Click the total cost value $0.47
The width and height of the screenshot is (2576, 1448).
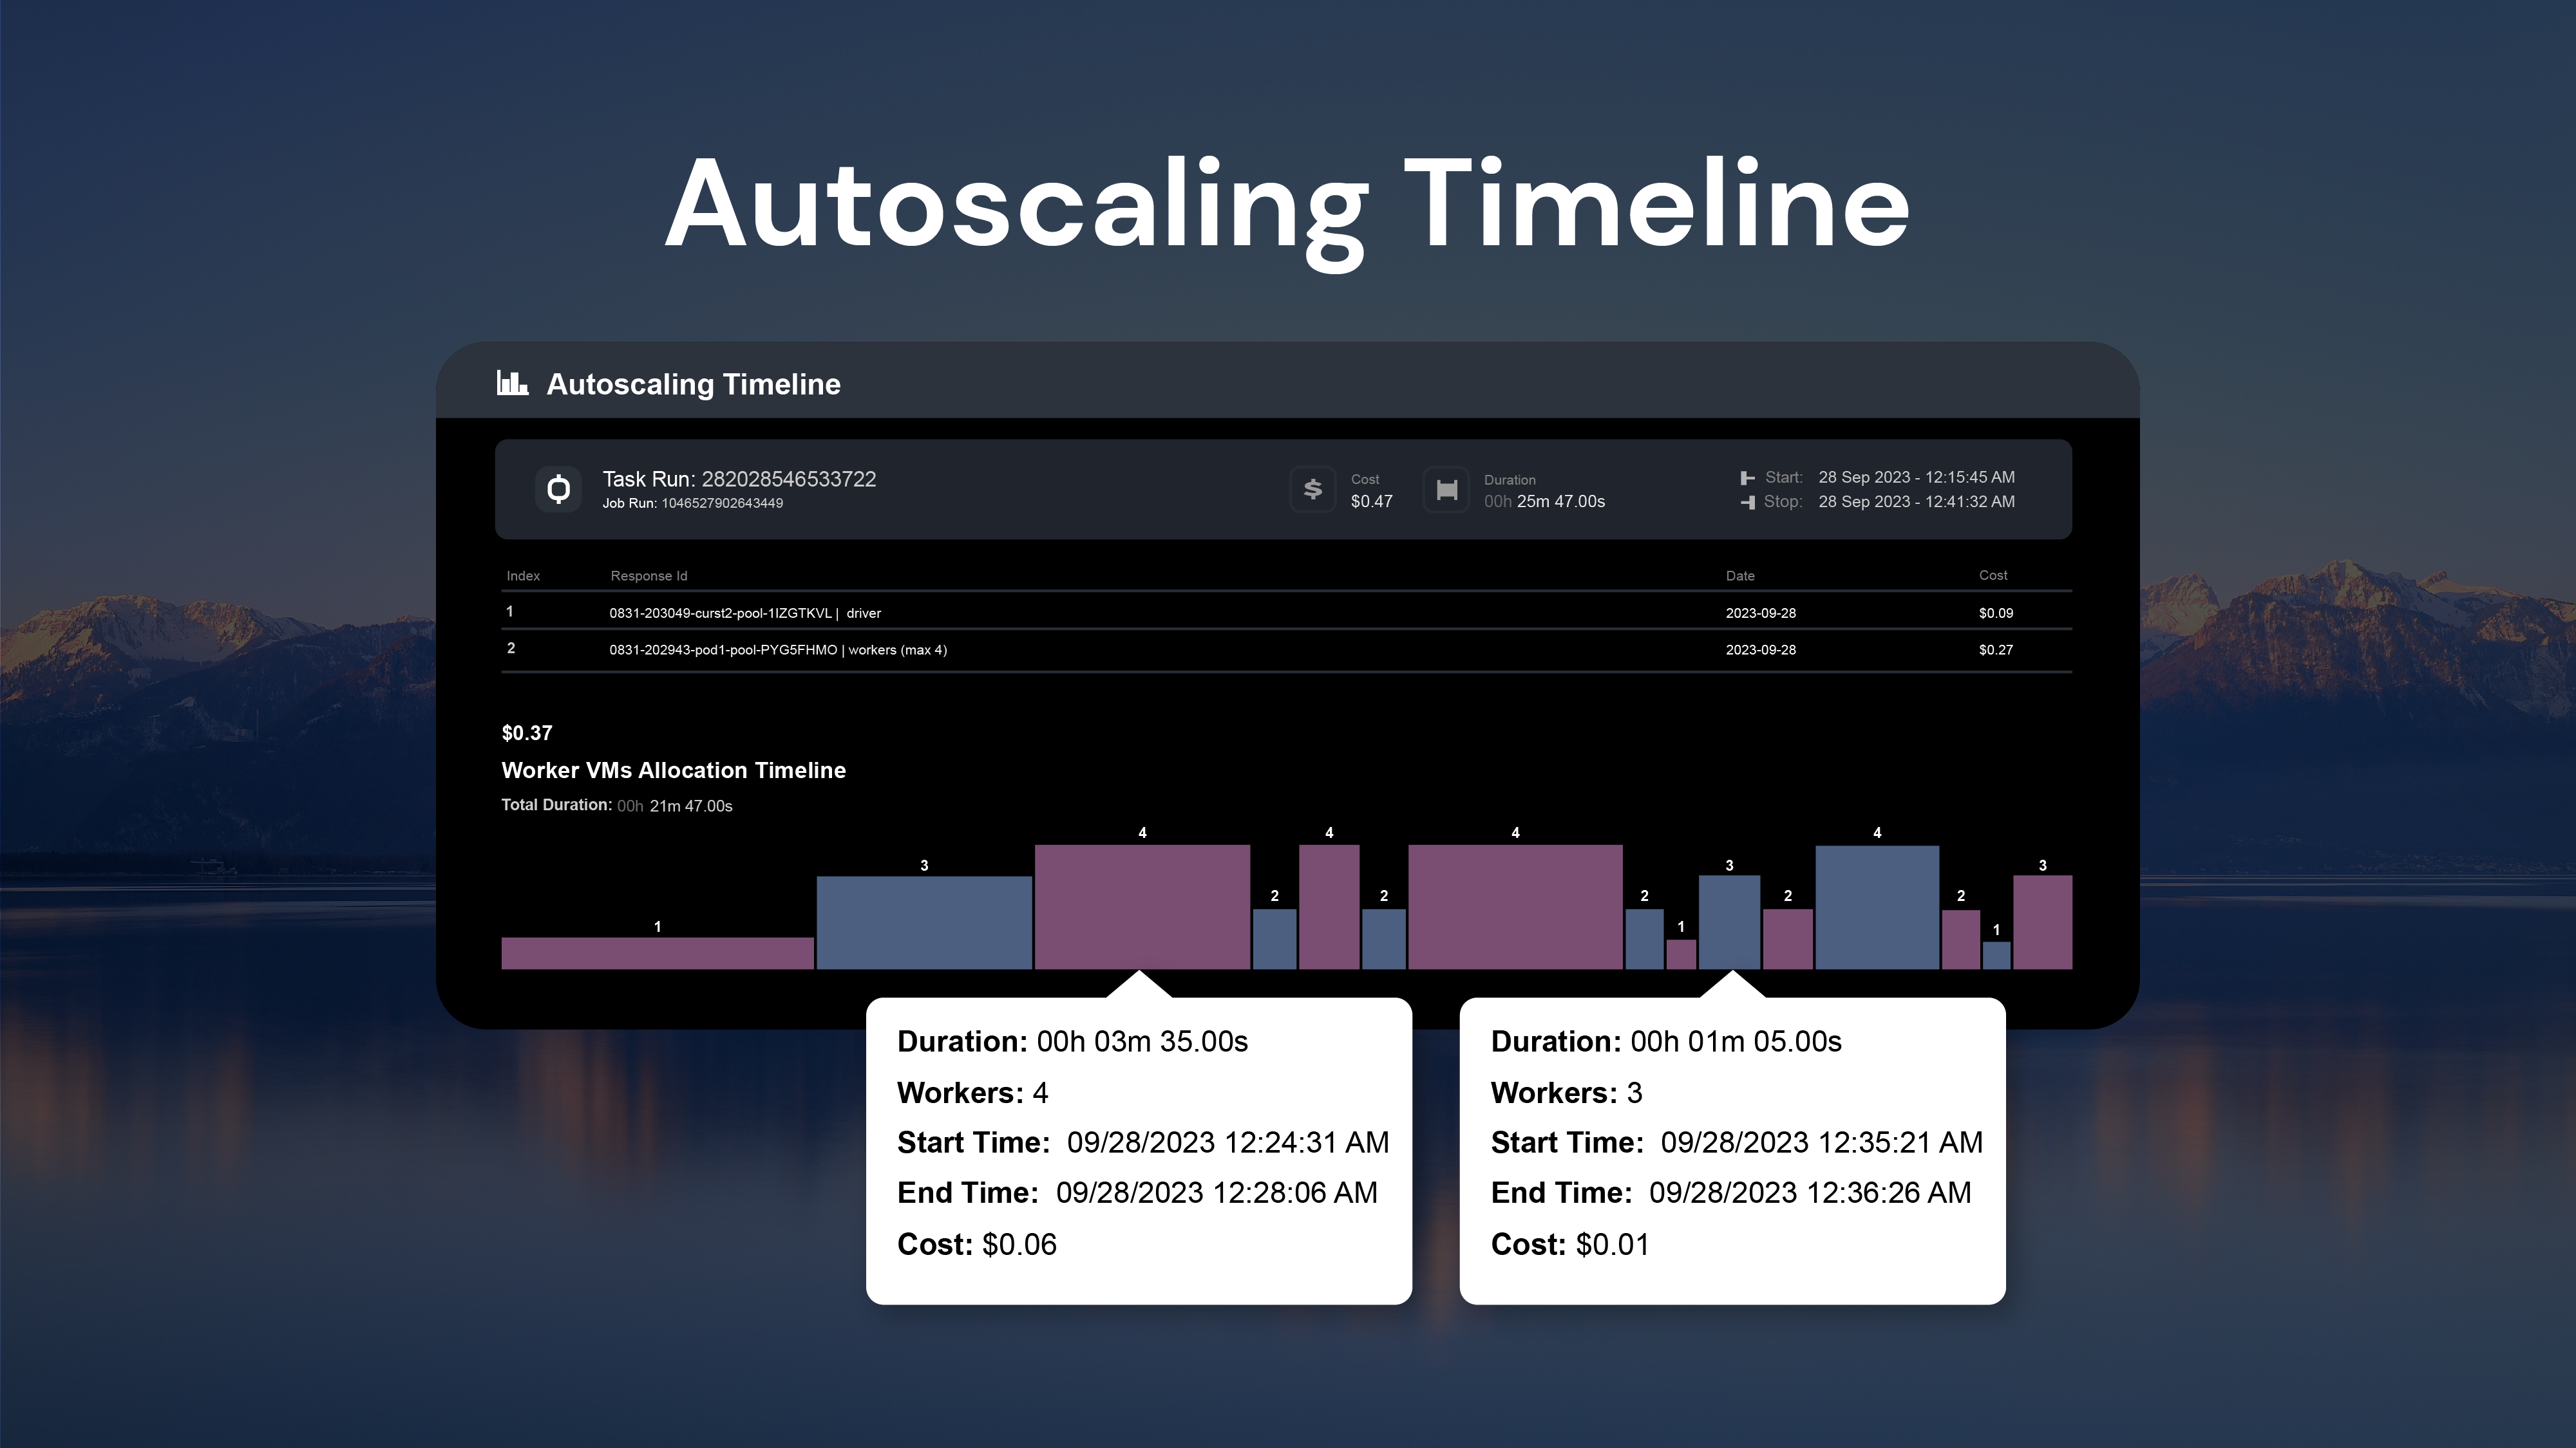1371,502
